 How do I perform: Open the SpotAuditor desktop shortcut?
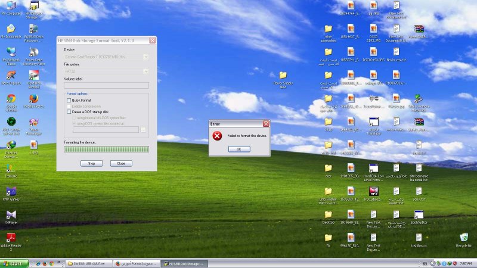(419, 217)
